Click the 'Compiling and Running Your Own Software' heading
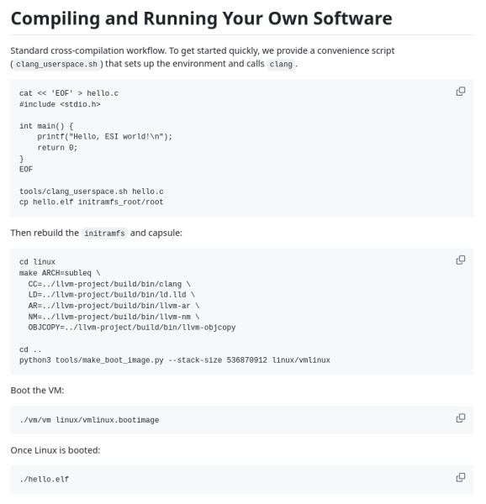 (x=201, y=18)
